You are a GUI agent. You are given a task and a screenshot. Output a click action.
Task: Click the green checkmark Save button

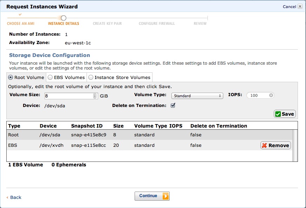(x=285, y=114)
